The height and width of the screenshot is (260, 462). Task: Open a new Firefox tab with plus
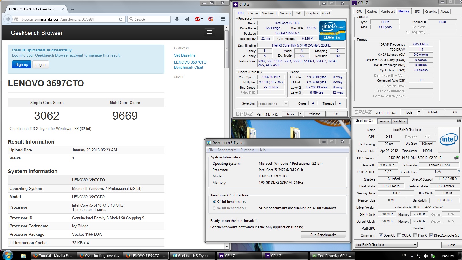(72, 9)
